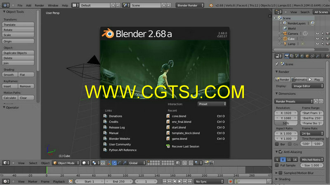Open the Object Mode dropdown

(x=66, y=163)
